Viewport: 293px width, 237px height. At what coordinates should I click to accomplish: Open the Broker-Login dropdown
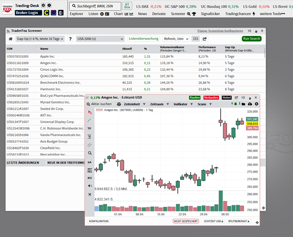[29, 13]
